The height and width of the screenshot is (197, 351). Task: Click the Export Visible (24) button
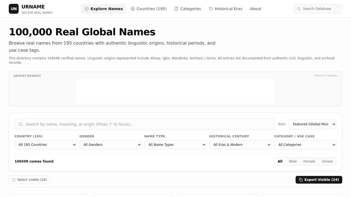pos(319,180)
